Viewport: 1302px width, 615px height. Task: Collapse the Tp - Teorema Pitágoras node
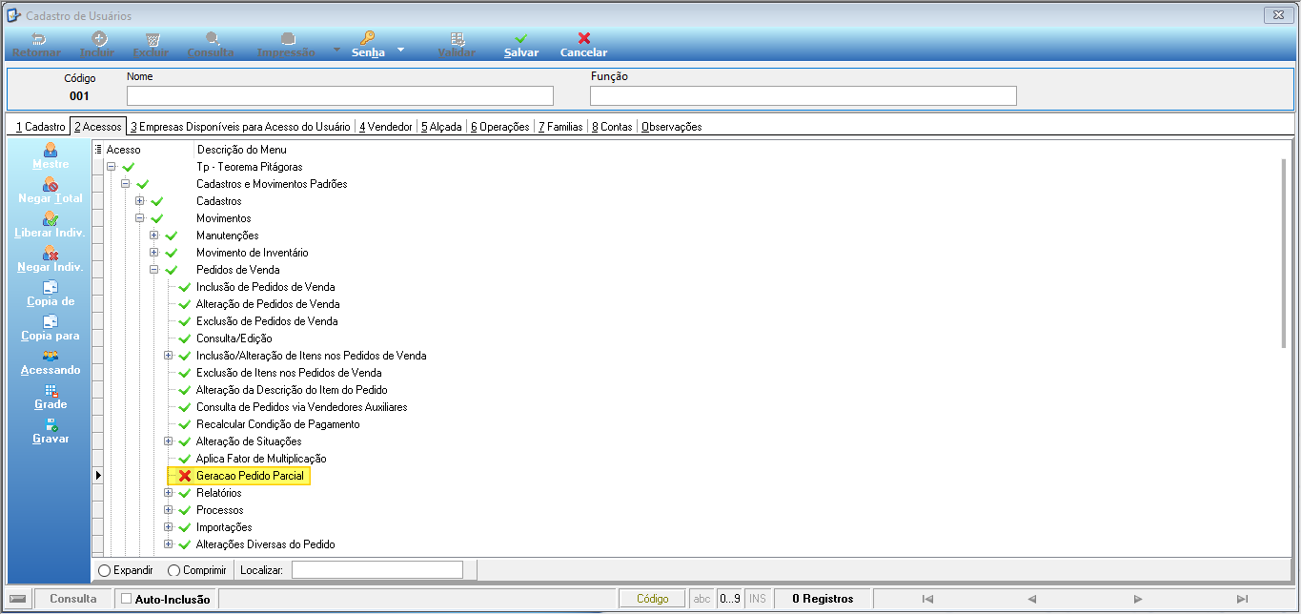pyautogui.click(x=111, y=167)
